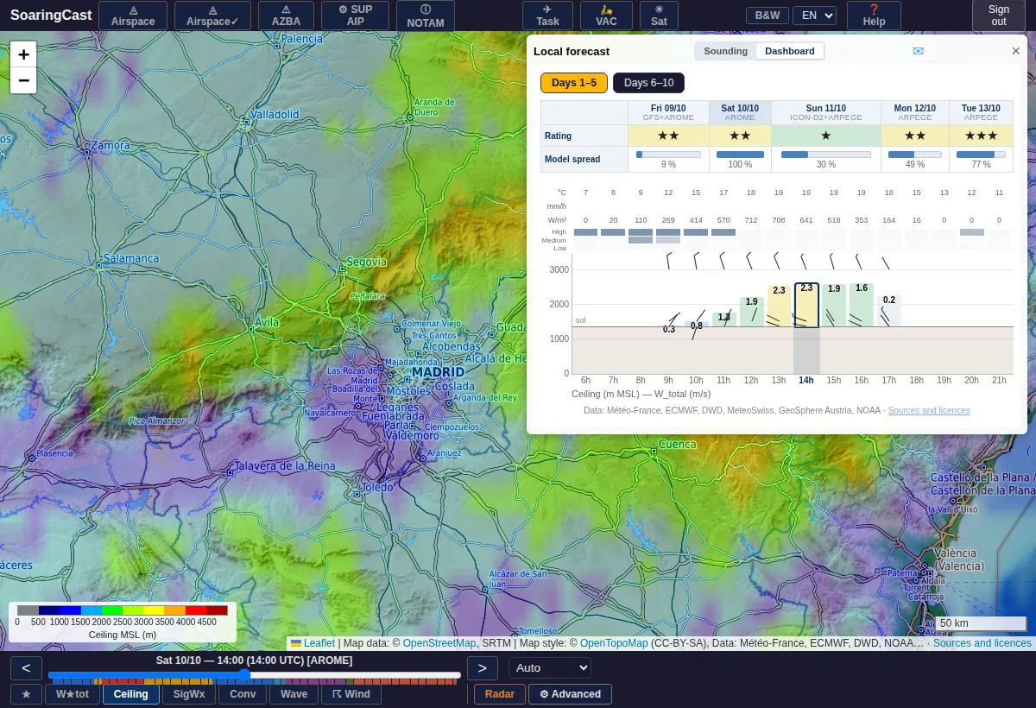Click the Sign out button

pyautogui.click(x=999, y=16)
